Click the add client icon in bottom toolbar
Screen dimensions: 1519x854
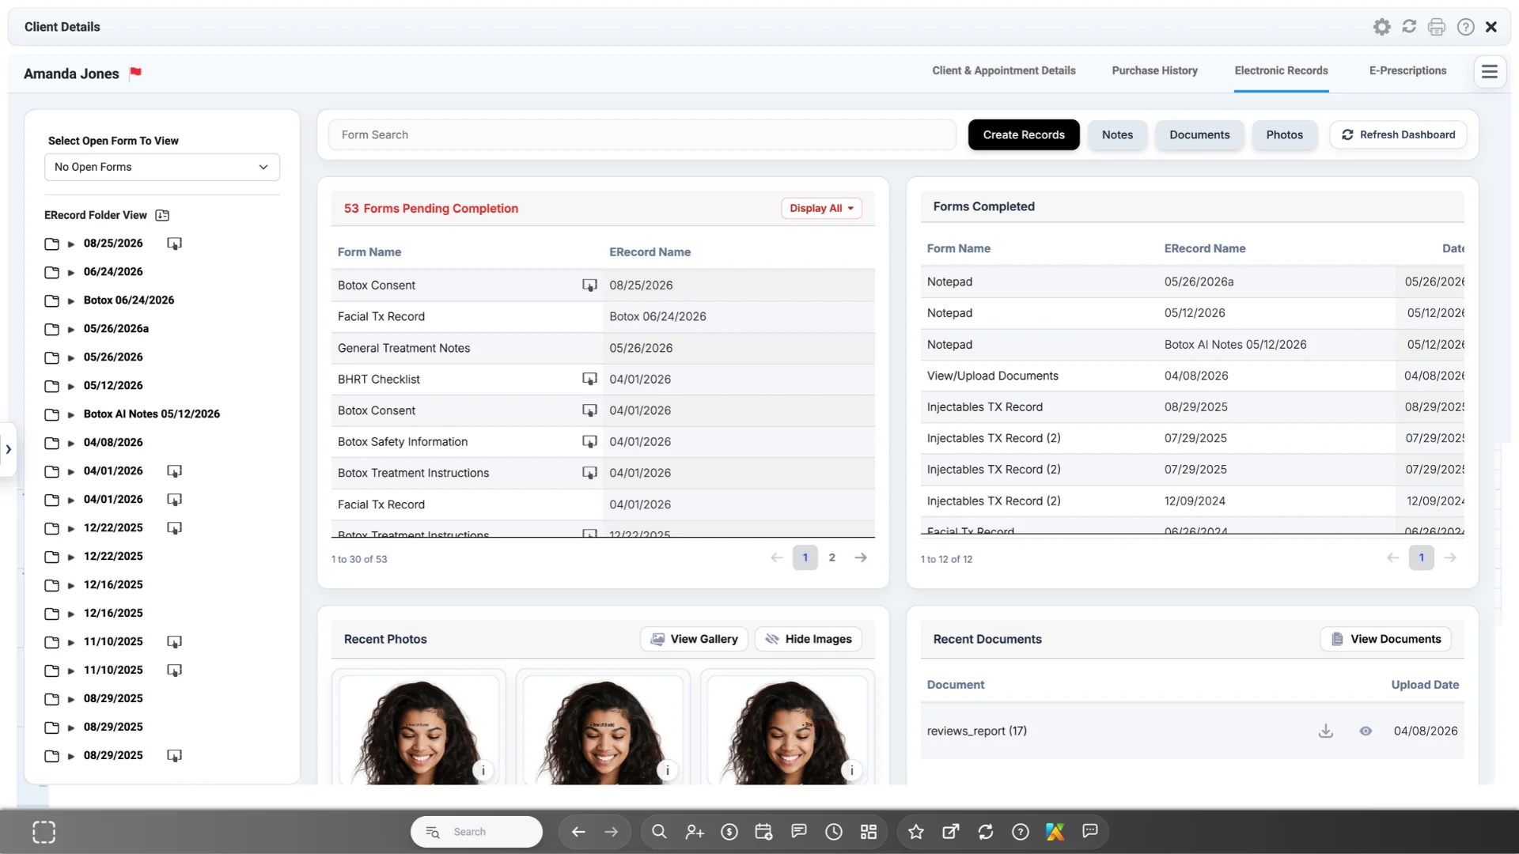[x=694, y=832]
